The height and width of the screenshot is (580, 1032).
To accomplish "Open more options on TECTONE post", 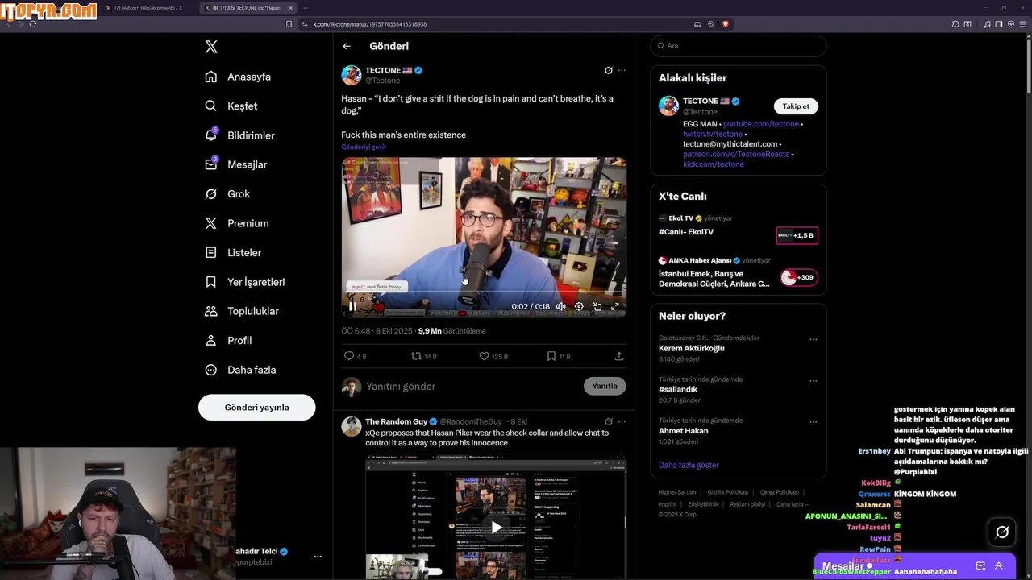I will [x=622, y=71].
